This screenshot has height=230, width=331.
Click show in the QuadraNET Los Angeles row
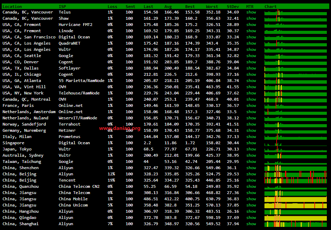(251, 43)
